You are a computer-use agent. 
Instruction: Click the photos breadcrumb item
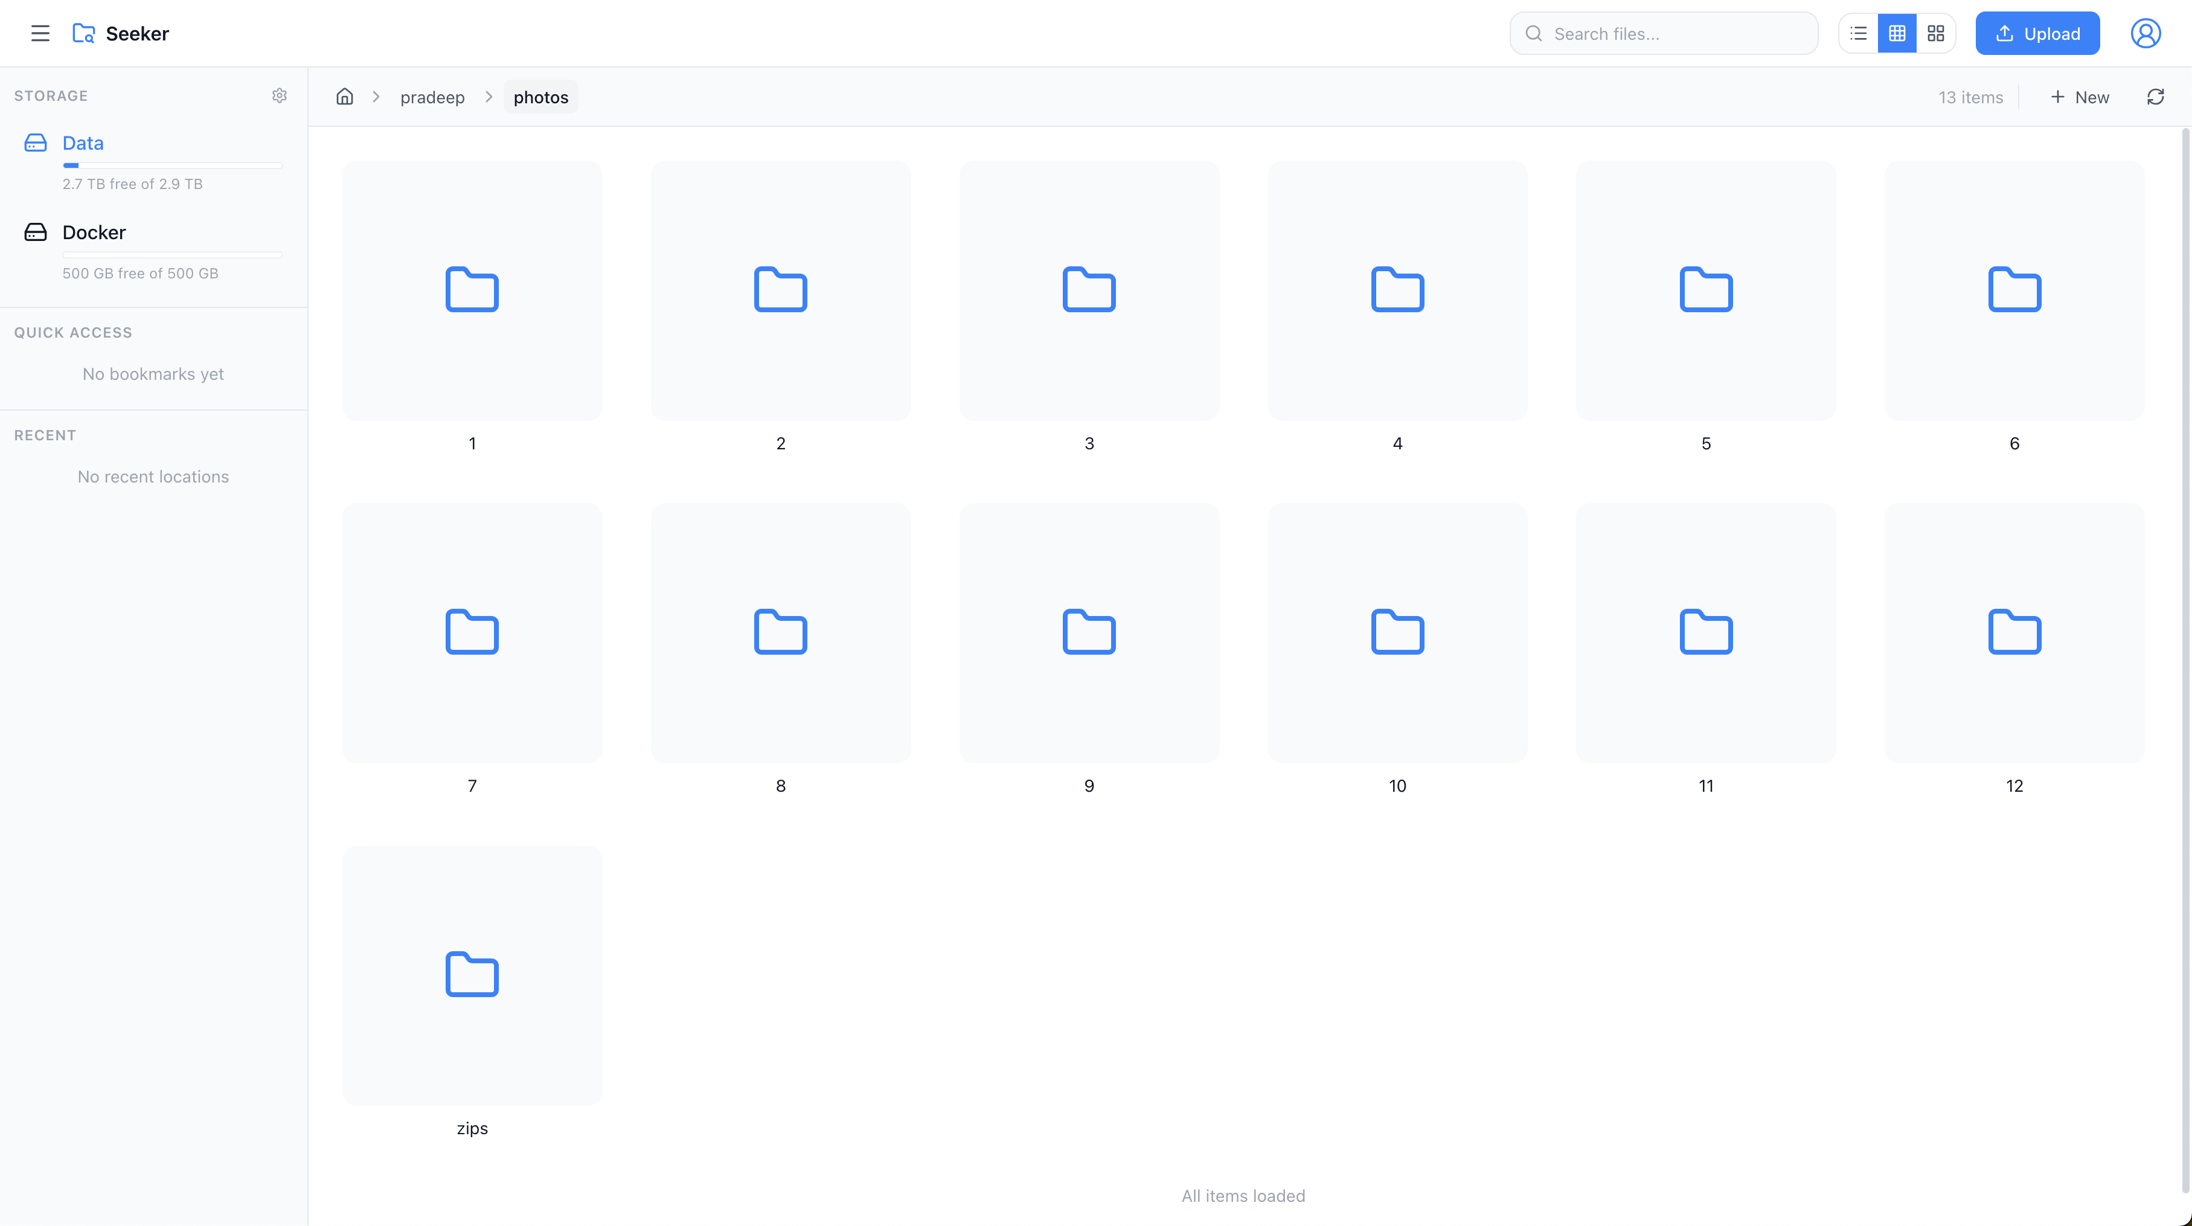(x=540, y=97)
